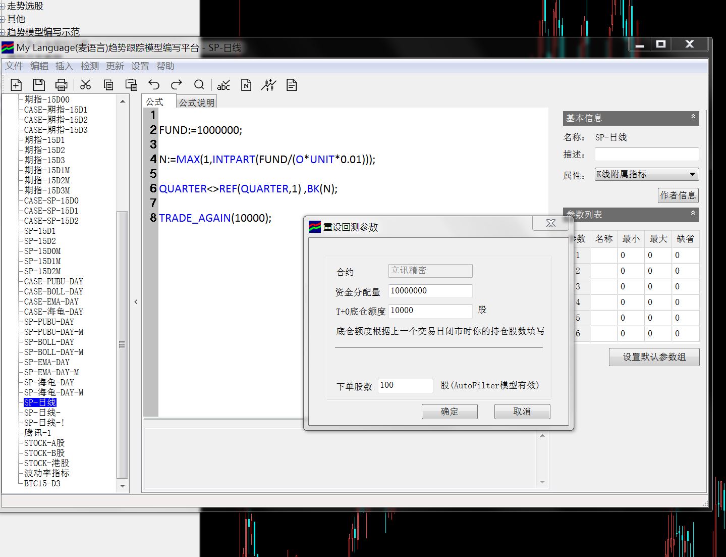Click the 设置默认参数组 button
The image size is (726, 557).
654,357
